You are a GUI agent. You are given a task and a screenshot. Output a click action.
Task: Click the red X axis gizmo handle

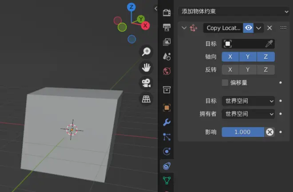(x=145, y=26)
